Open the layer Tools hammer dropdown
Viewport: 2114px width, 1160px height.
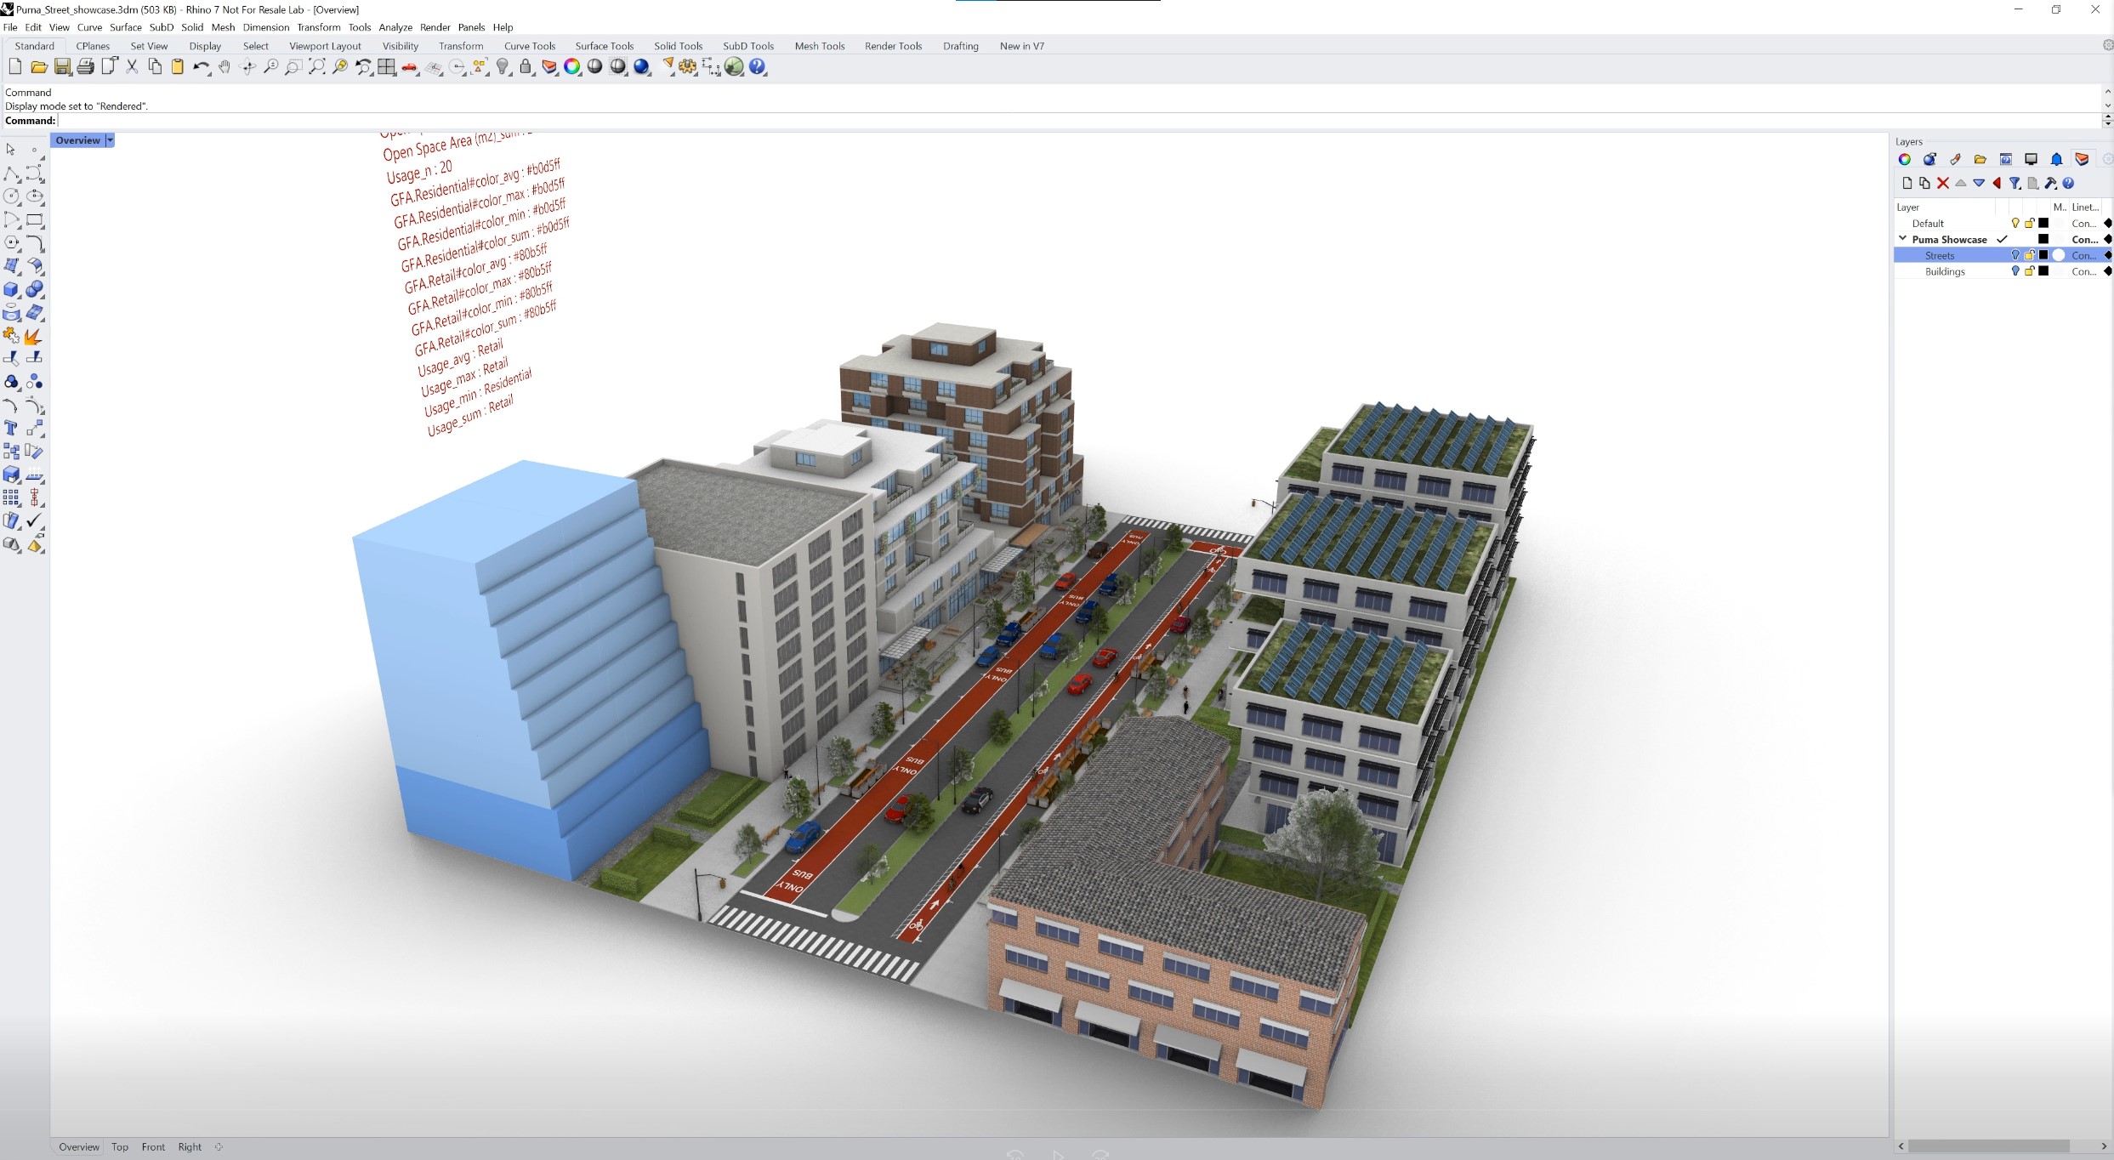2050,183
